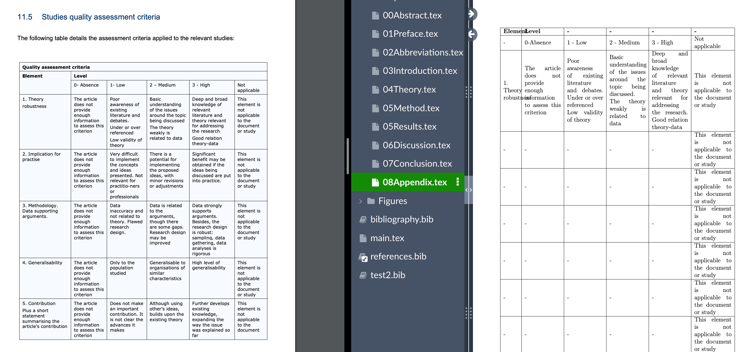The image size is (742, 352).
Task: Open 00Abstract.tex from the file tree
Action: point(412,15)
